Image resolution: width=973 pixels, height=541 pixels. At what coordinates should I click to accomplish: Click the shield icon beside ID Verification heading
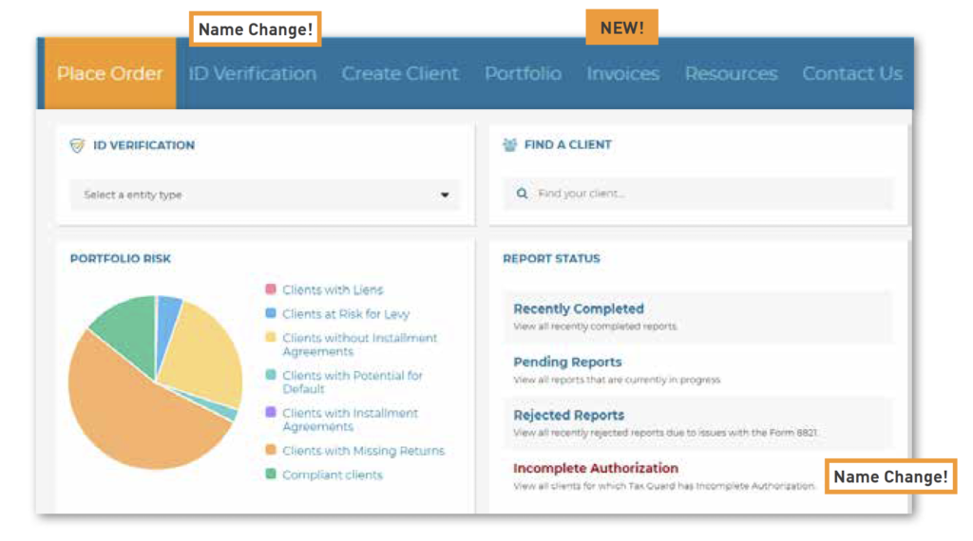[x=77, y=145]
